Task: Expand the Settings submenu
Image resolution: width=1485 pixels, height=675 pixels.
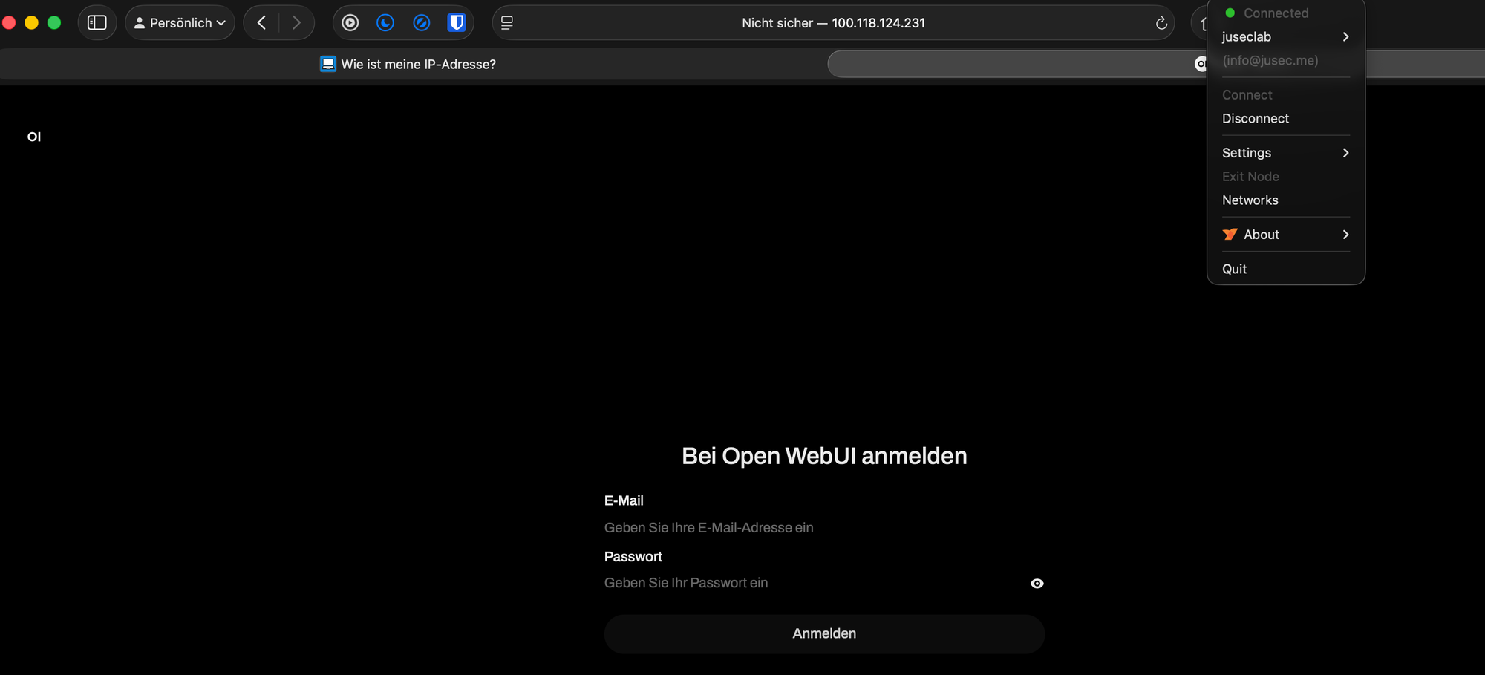Action: [1285, 153]
